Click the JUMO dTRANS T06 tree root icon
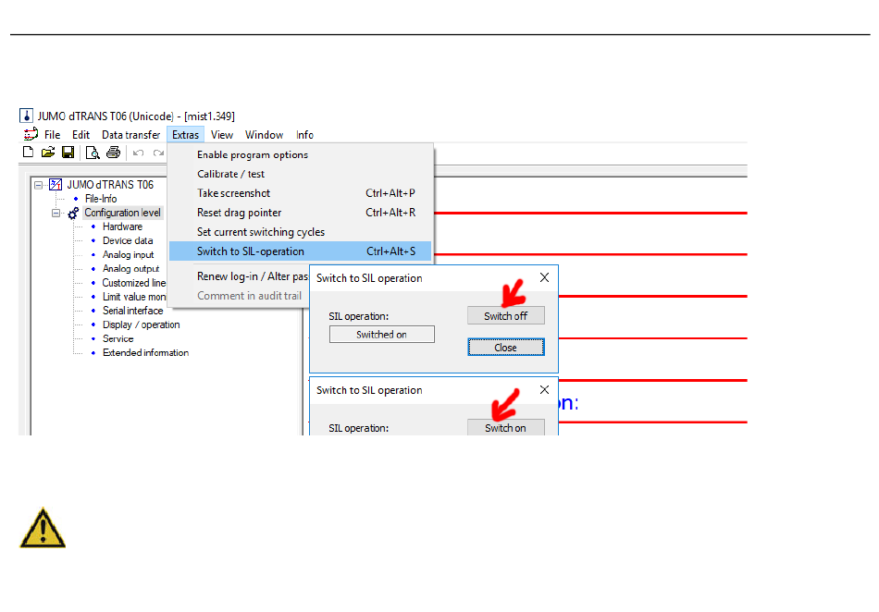879x612 pixels. tap(56, 184)
